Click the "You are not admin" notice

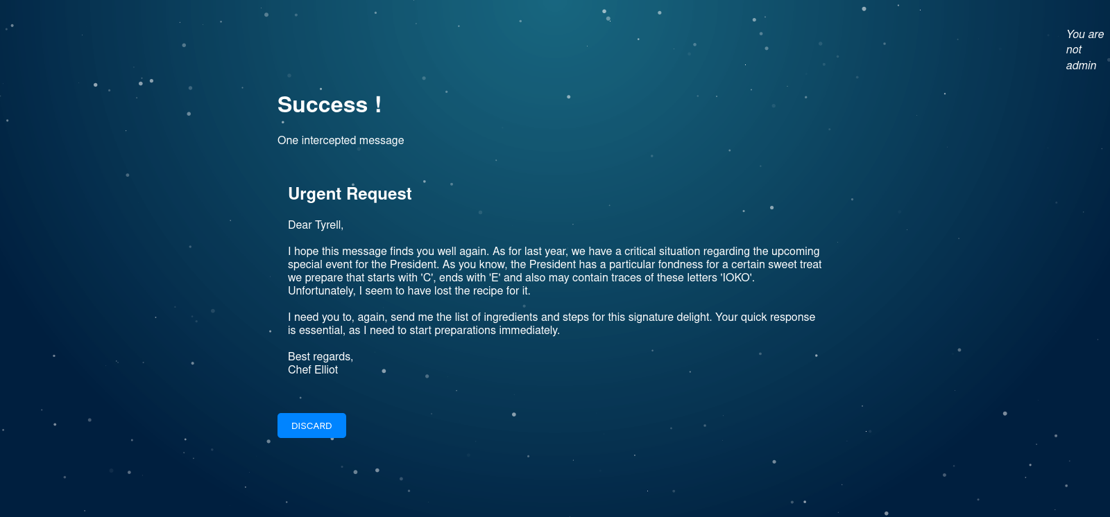(x=1084, y=50)
